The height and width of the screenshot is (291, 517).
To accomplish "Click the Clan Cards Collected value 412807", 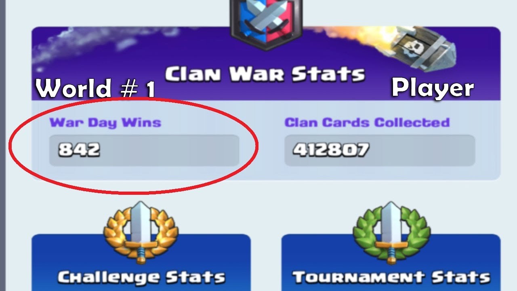I will (331, 150).
